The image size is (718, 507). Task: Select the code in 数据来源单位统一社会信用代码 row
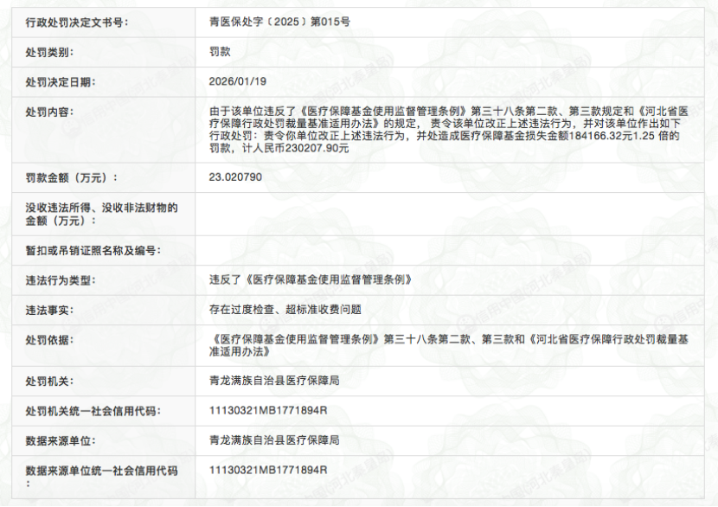[x=268, y=470]
